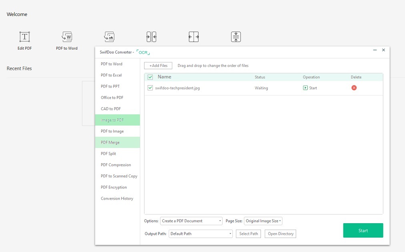Screen dimensions: 405x252
Task: Click the +Add Files button
Action: (x=158, y=66)
